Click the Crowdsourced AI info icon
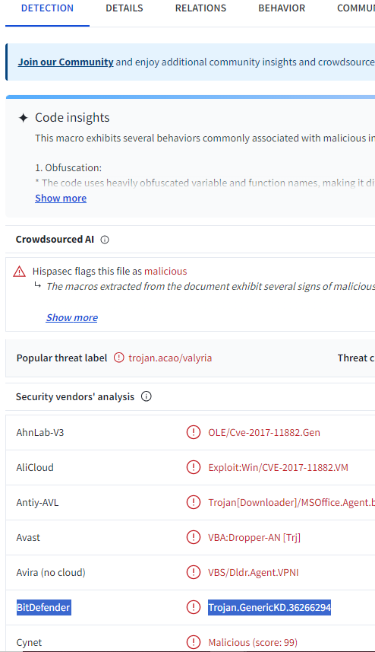Screen dimensions: 375x652 pos(105,240)
